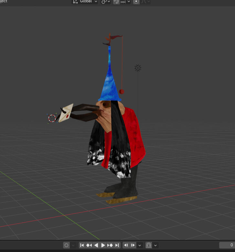Click the timeline snapping magnet icon
The image size is (235, 252).
coord(149,245)
